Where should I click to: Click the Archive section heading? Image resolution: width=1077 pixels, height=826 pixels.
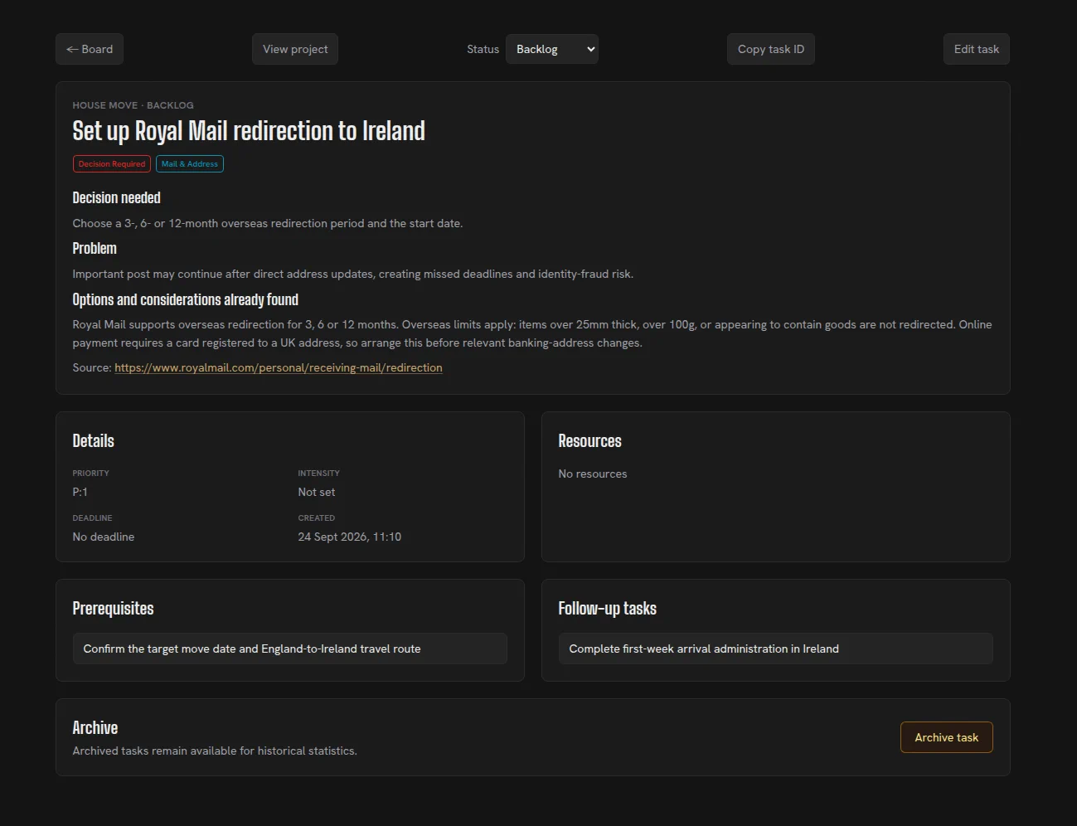[95, 728]
